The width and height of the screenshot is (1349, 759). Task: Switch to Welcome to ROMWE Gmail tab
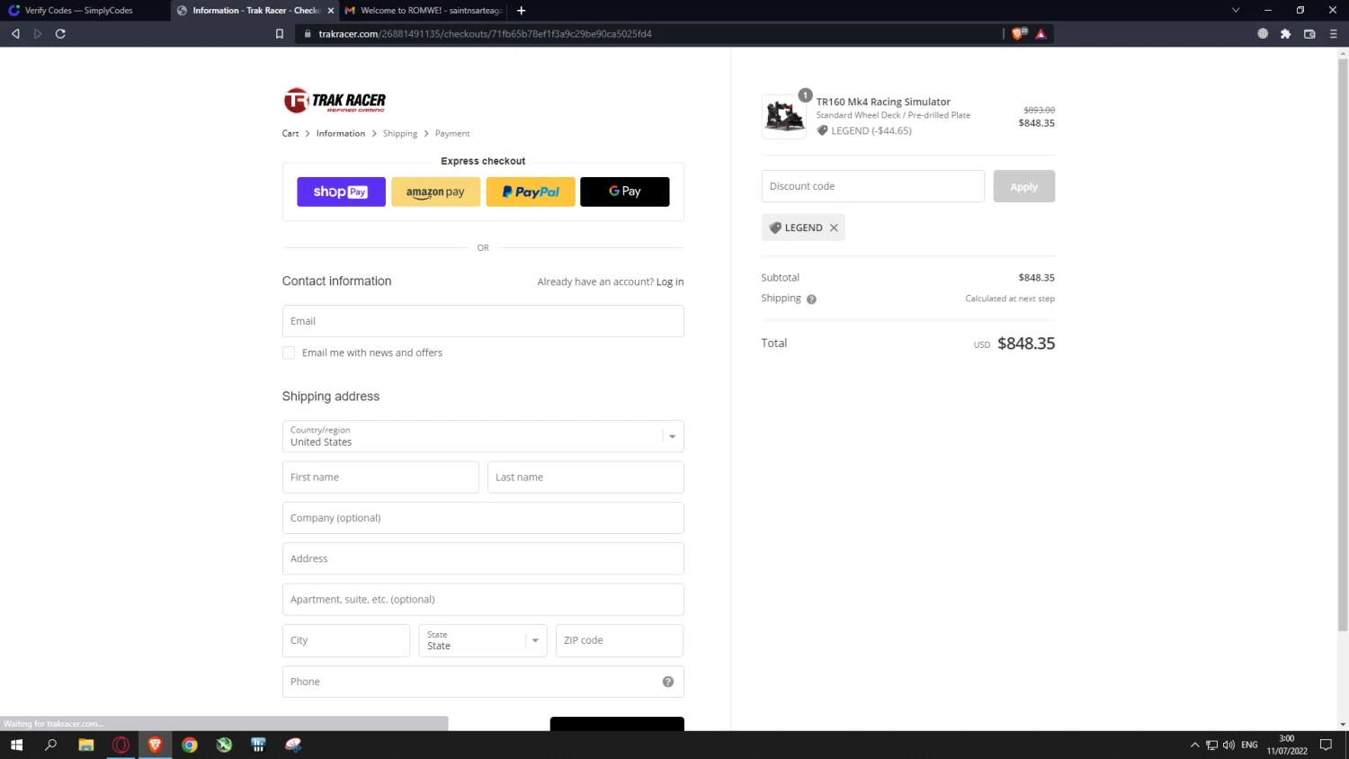[x=423, y=11]
